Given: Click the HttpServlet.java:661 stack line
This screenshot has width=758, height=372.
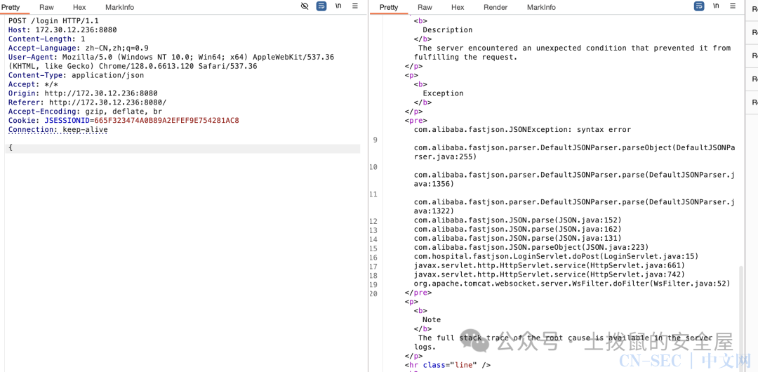Looking at the screenshot, I should (550, 265).
